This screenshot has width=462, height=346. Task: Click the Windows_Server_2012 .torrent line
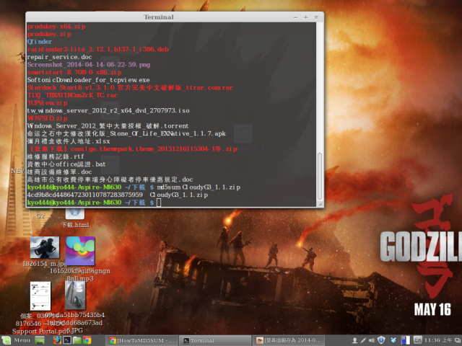(108, 126)
